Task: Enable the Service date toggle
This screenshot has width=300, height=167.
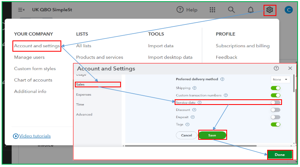Action: pos(276,103)
